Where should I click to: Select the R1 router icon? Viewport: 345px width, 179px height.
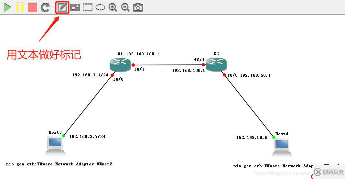coord(120,65)
